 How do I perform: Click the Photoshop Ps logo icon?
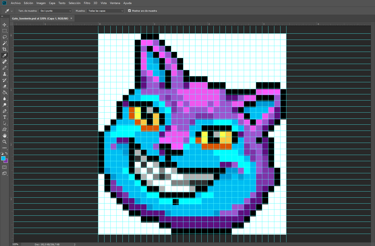(4, 3)
